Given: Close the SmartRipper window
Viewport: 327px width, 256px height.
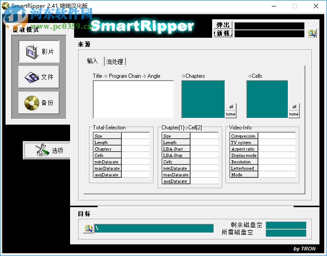Looking at the screenshot, I should [x=316, y=6].
